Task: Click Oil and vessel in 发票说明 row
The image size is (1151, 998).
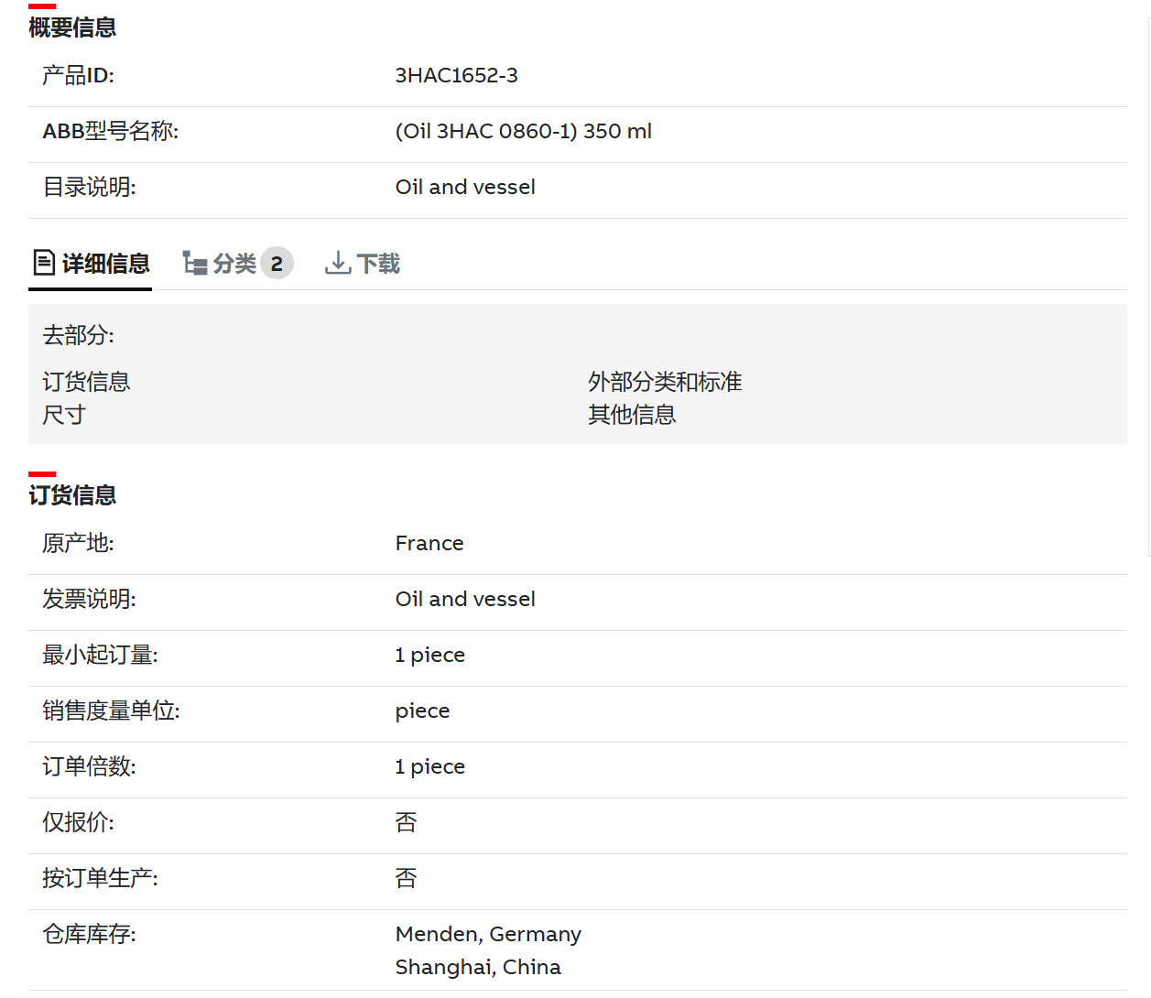Action: coord(465,599)
